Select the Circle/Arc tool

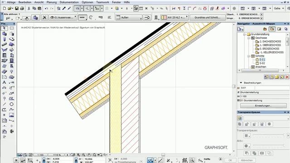tap(11, 104)
